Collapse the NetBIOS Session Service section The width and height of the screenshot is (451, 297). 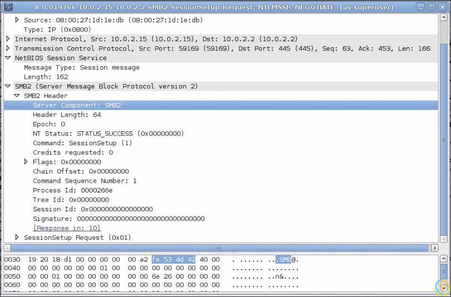pos(8,58)
